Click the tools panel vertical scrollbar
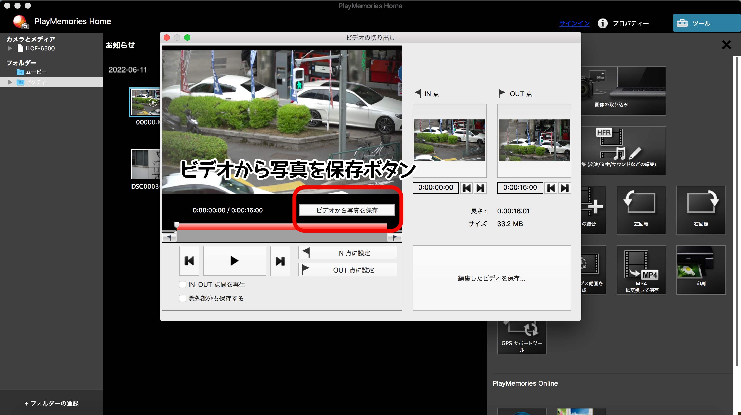The image size is (741, 415). click(x=737, y=211)
